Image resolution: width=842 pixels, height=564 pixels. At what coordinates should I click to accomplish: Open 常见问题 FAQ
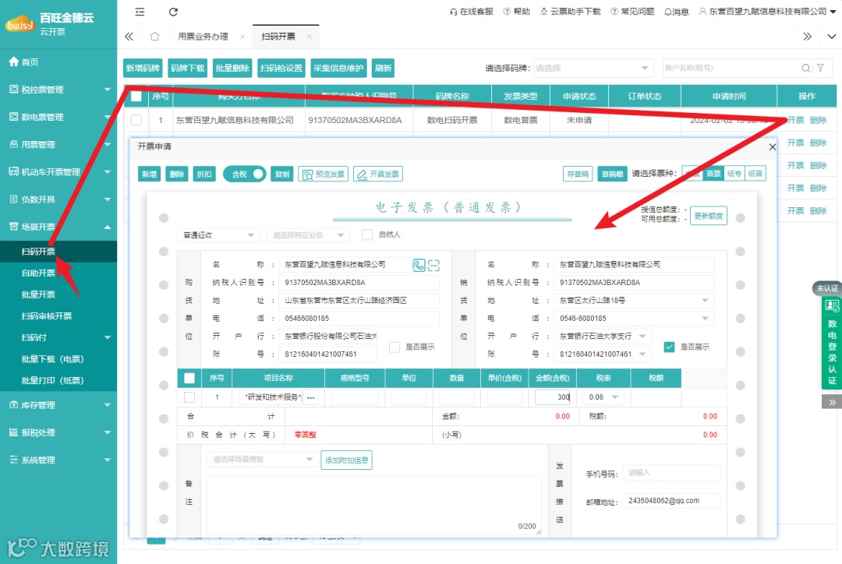pyautogui.click(x=632, y=11)
